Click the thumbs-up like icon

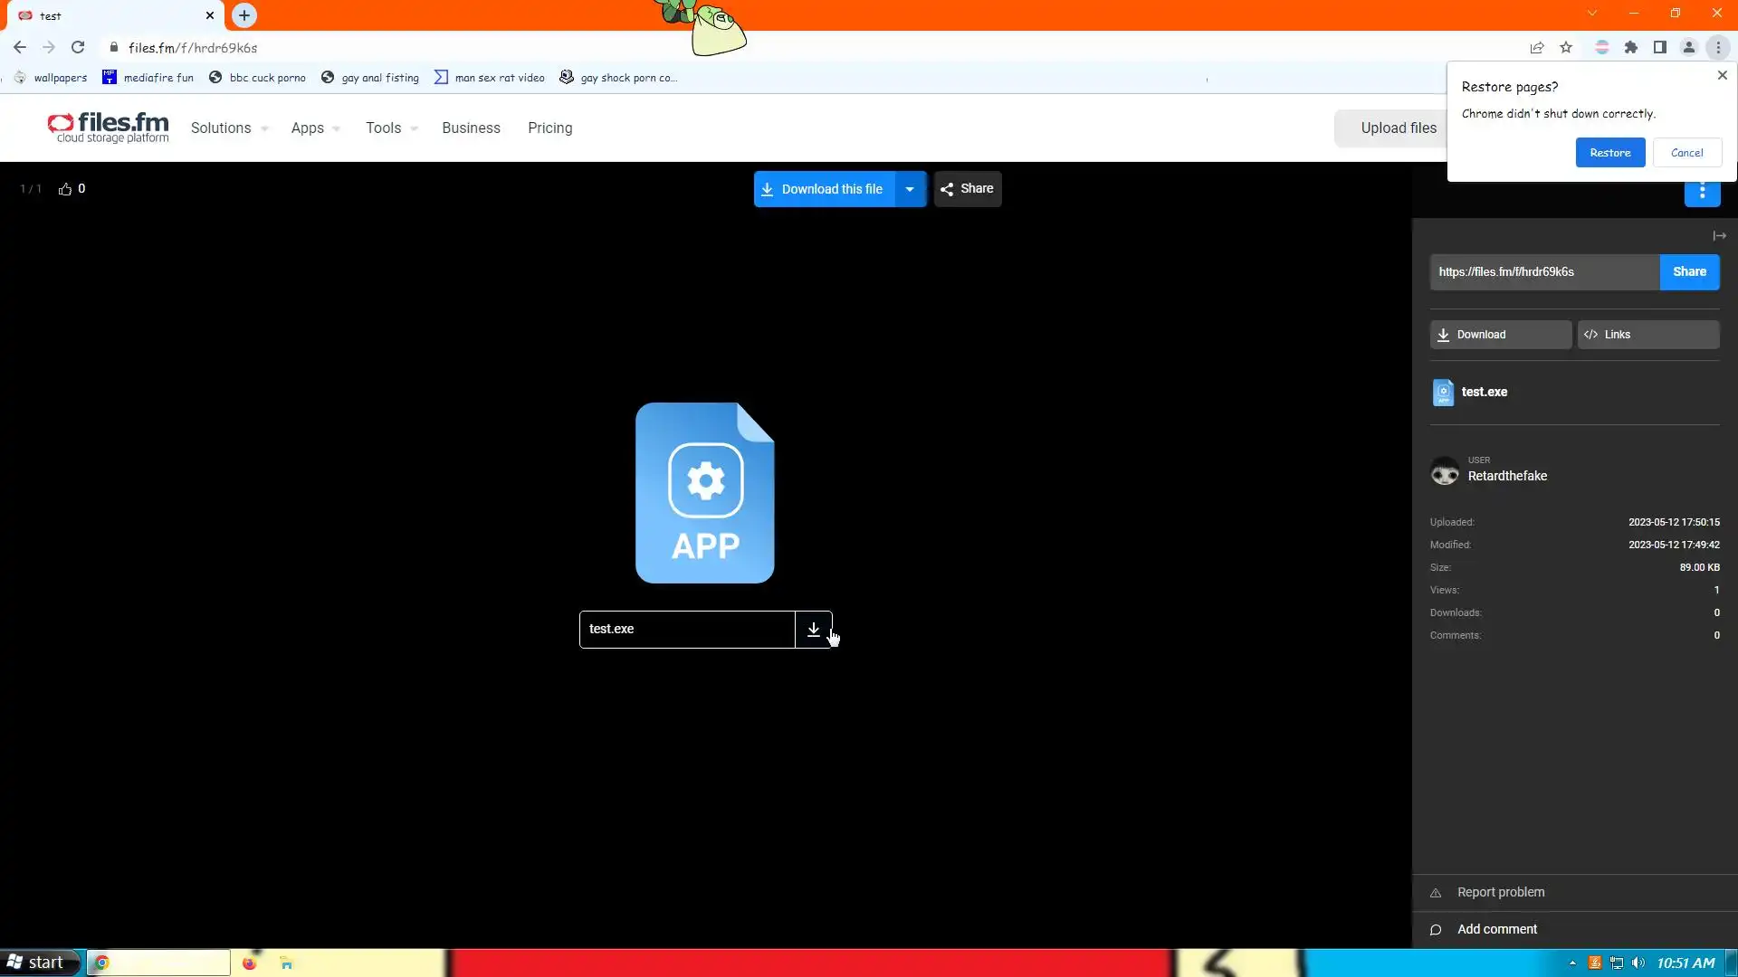pyautogui.click(x=65, y=189)
